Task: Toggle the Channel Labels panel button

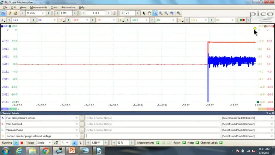Action: click(x=221, y=143)
